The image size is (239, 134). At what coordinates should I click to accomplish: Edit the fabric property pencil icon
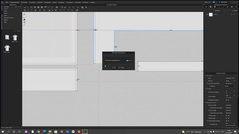[235, 81]
